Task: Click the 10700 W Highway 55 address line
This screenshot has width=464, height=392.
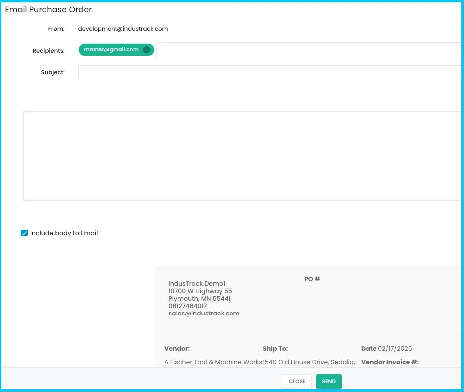Action: pyautogui.click(x=200, y=291)
